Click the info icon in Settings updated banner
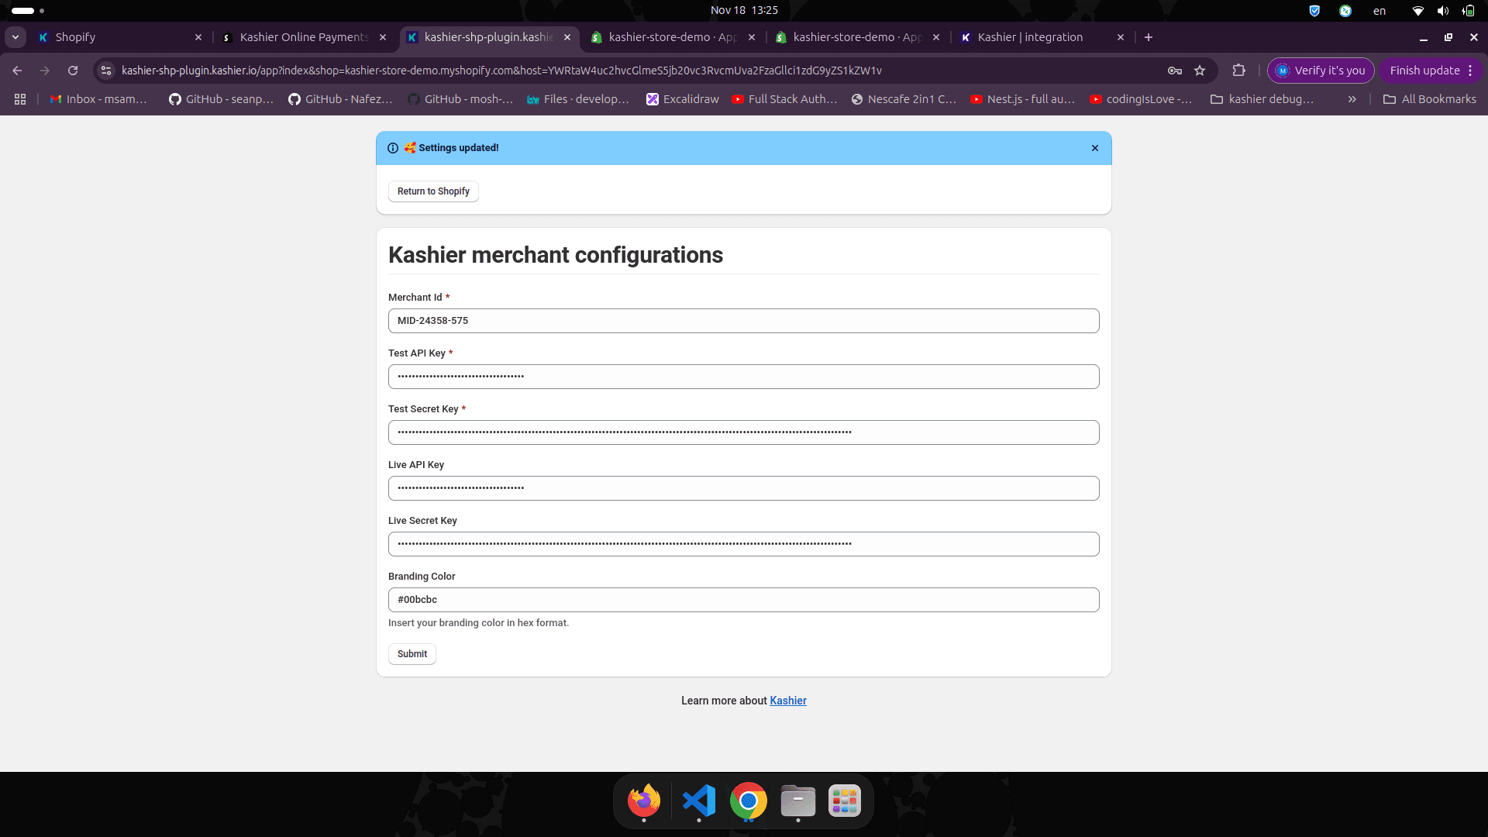Screen dimensions: 1488x837 (393, 148)
